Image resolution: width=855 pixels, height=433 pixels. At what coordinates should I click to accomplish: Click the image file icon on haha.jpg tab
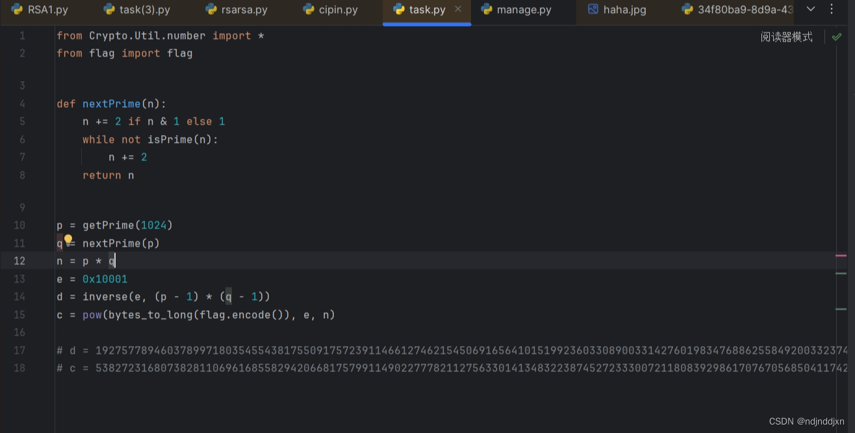[592, 9]
